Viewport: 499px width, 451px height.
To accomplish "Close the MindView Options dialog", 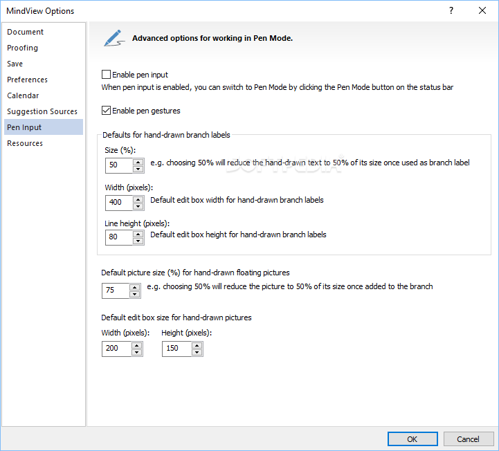I will pos(482,10).
